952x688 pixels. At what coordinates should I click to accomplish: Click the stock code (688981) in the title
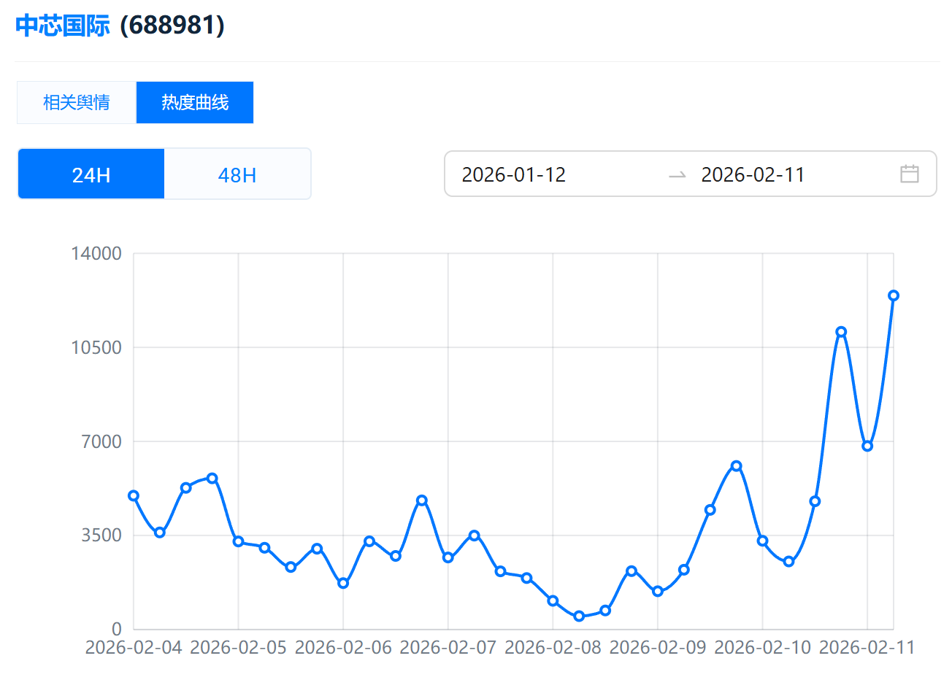172,26
